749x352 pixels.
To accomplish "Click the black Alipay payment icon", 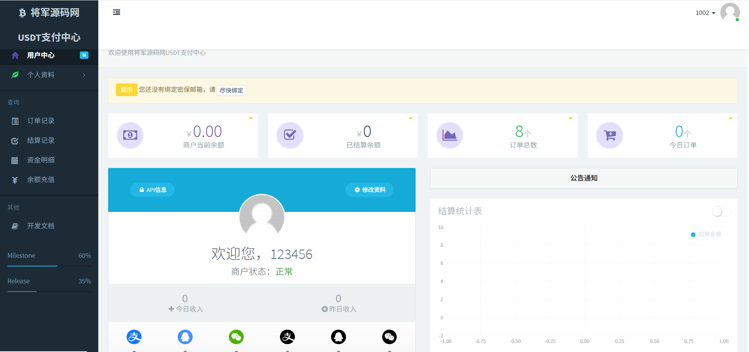I will pos(287,337).
